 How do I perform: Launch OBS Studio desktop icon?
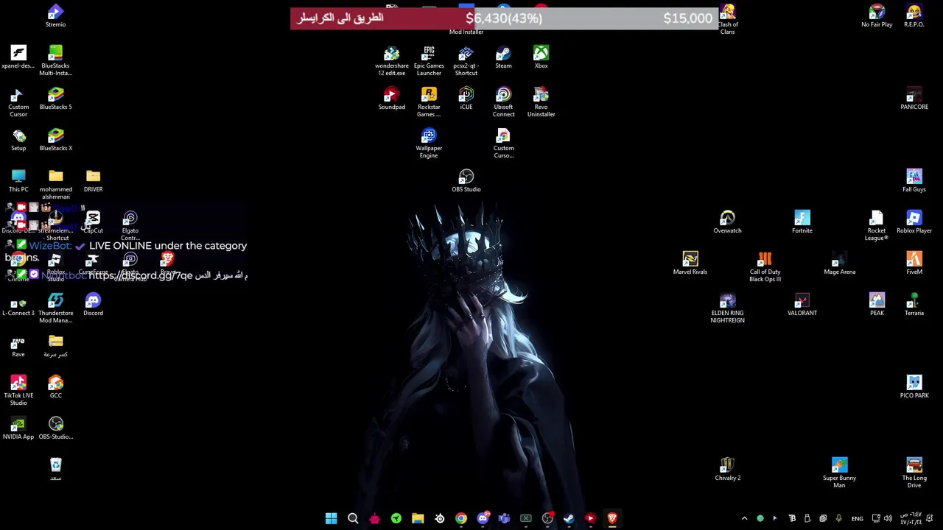click(x=466, y=181)
